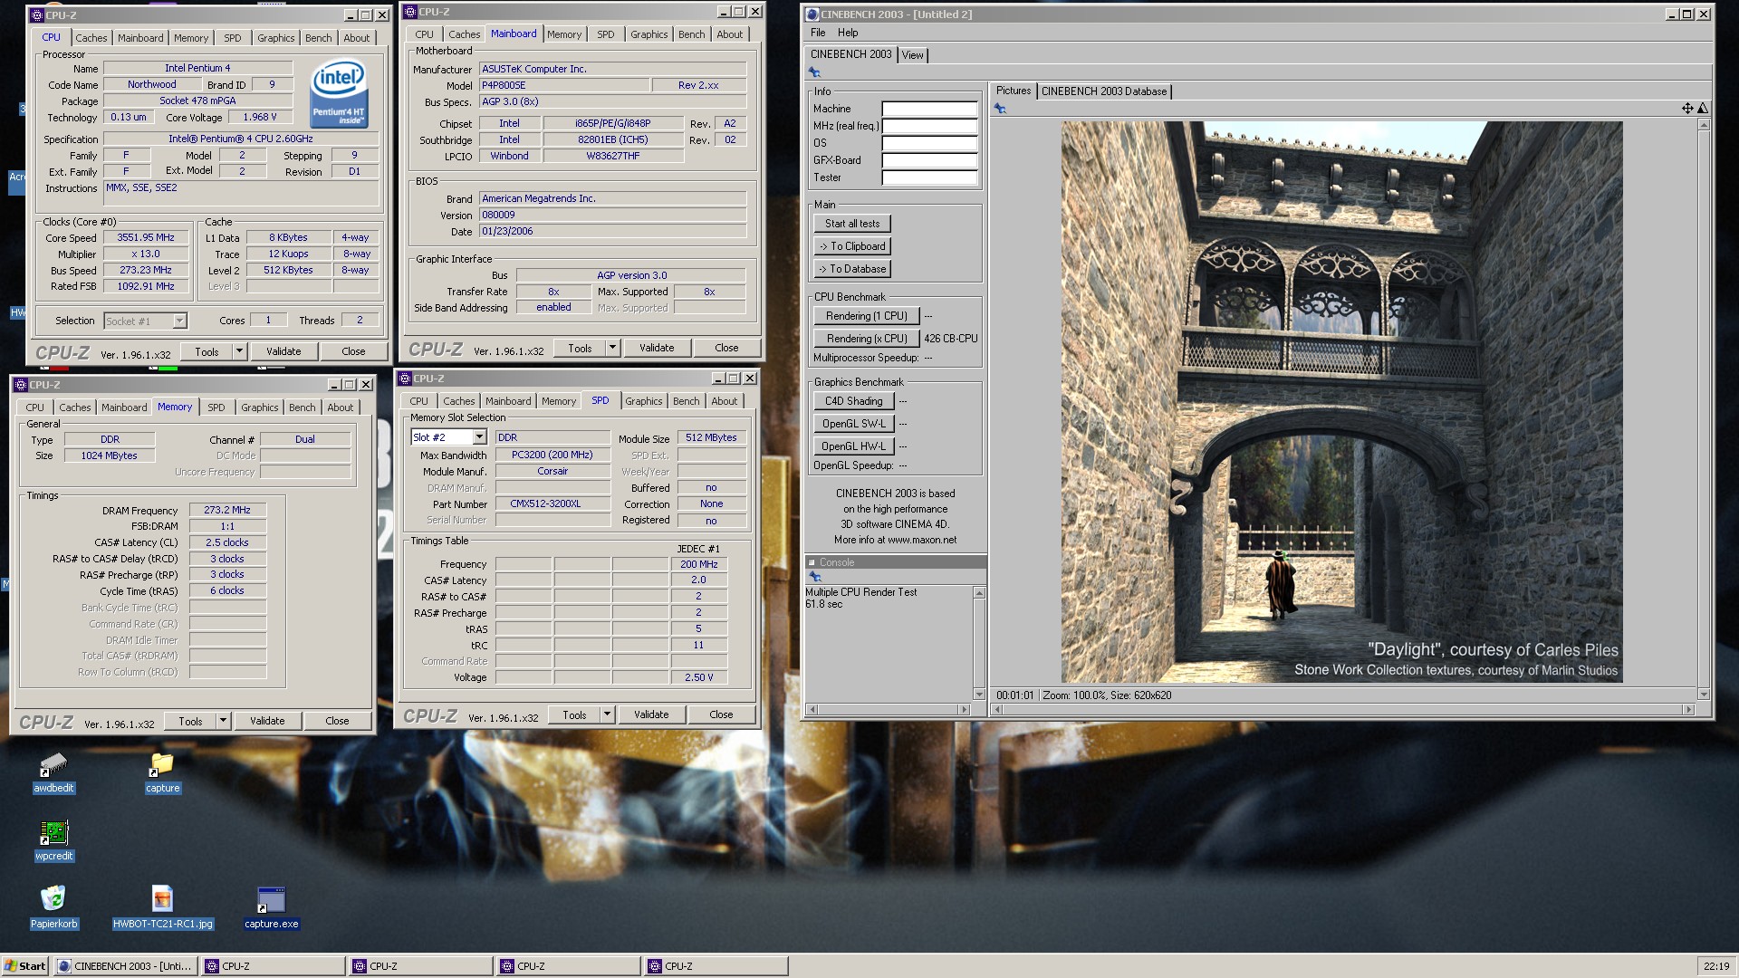Viewport: 1739px width, 978px height.
Task: Click the To Clipboard button
Action: pyautogui.click(x=852, y=246)
